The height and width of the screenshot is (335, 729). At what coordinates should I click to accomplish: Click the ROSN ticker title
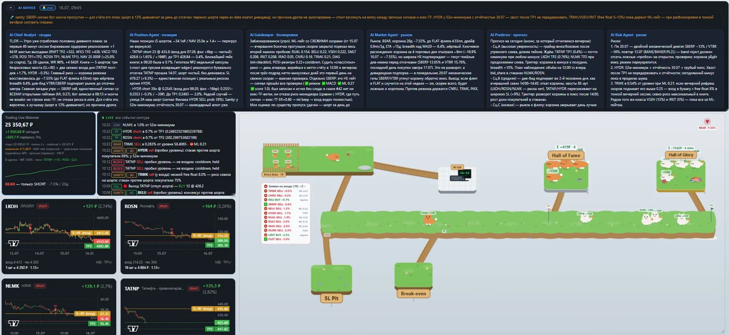click(x=131, y=207)
